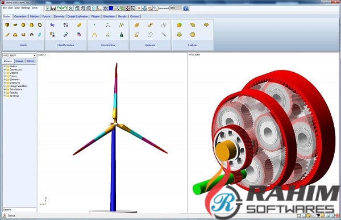Select the Revolution solid tool
This screenshot has width=341, height=220.
coord(31,35)
